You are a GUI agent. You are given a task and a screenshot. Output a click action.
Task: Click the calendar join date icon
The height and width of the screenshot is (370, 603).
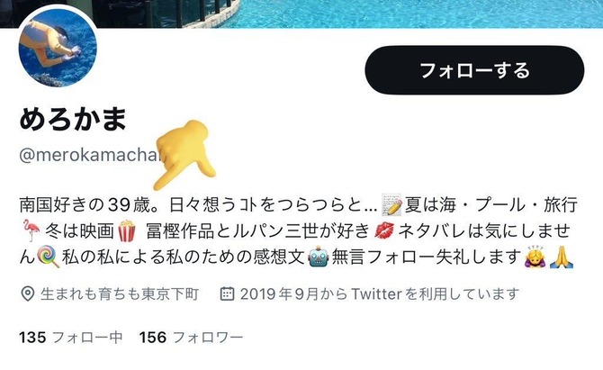227,293
